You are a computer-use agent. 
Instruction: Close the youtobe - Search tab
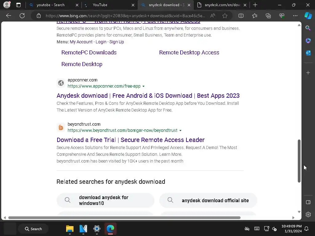(x=77, y=5)
